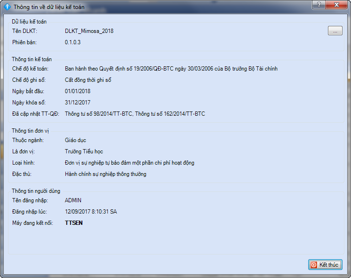
Task: Click the book lock date 31/12/2017
Action: pos(78,103)
